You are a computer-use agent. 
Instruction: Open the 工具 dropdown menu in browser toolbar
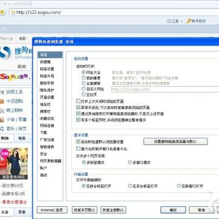click(x=175, y=21)
